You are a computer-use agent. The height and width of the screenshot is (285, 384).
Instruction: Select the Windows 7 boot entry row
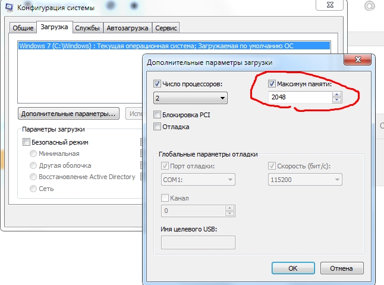(x=174, y=46)
